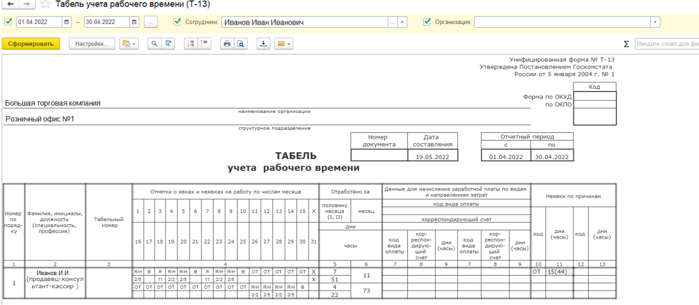Toggle the Сотрудники filter checkbox
Viewport: 699px width, 305px height.
[x=177, y=22]
